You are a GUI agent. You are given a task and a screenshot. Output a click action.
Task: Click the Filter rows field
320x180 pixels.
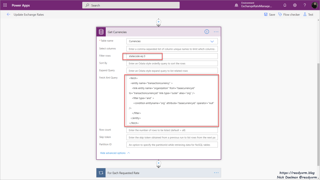(x=172, y=56)
